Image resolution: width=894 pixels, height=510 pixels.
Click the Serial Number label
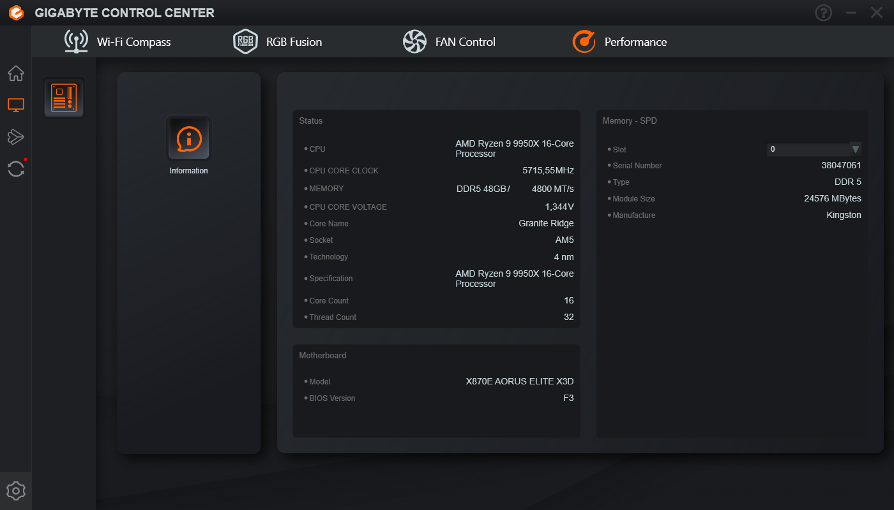pyautogui.click(x=637, y=166)
